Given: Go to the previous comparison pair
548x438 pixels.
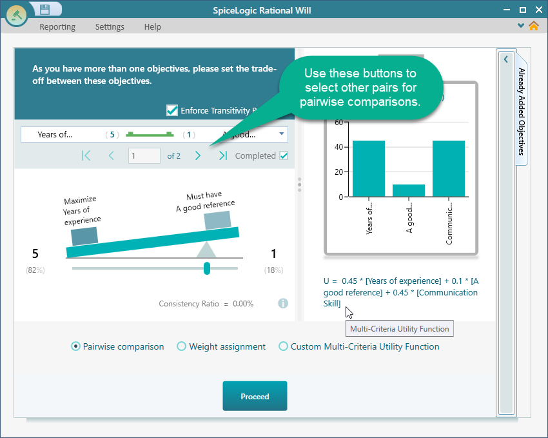Looking at the screenshot, I should click(x=111, y=155).
